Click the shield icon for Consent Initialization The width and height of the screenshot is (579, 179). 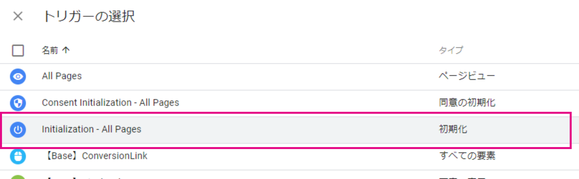[18, 103]
